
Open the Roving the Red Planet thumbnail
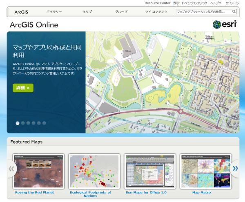point(35,171)
